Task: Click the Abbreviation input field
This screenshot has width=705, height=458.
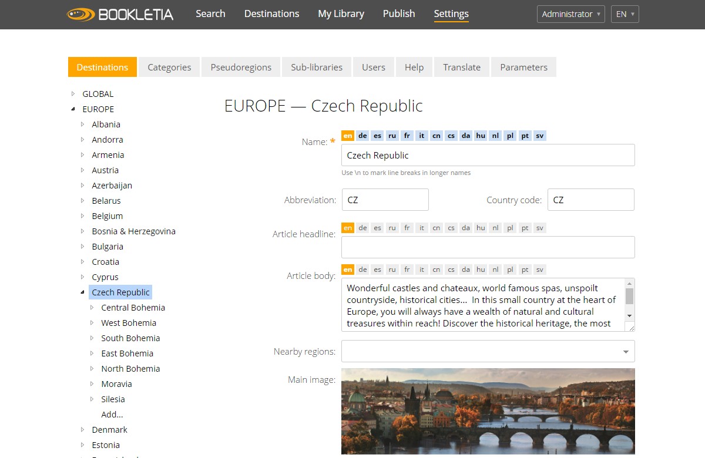Action: click(x=385, y=200)
